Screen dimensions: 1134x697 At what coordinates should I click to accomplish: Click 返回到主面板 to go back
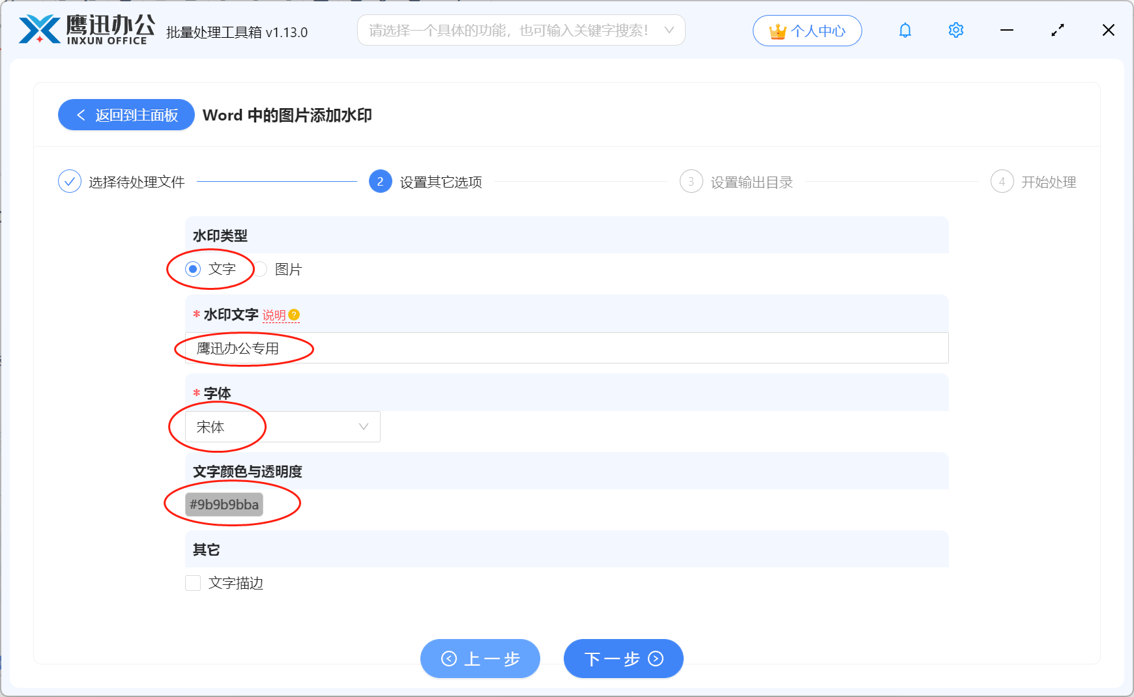126,115
